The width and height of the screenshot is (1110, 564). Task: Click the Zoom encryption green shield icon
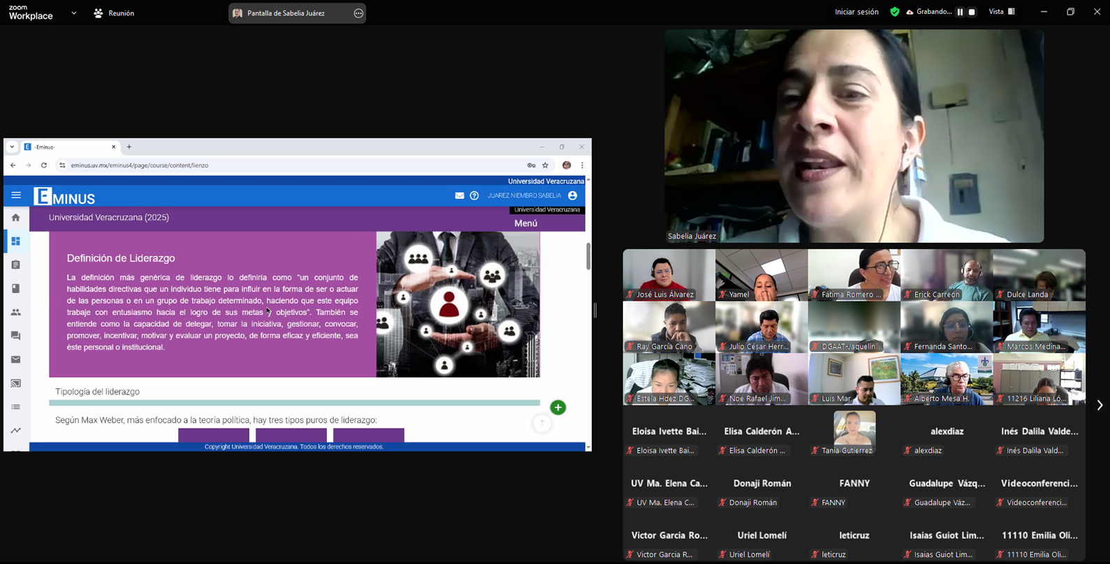tap(894, 12)
